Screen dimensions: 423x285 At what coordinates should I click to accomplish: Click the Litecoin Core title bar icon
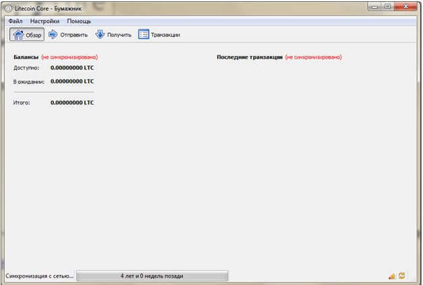[9, 9]
